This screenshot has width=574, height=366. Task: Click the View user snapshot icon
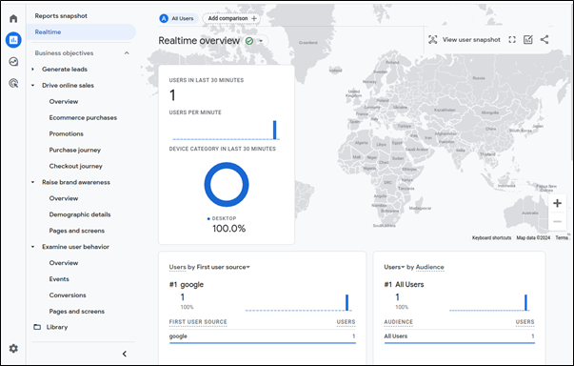tap(433, 40)
